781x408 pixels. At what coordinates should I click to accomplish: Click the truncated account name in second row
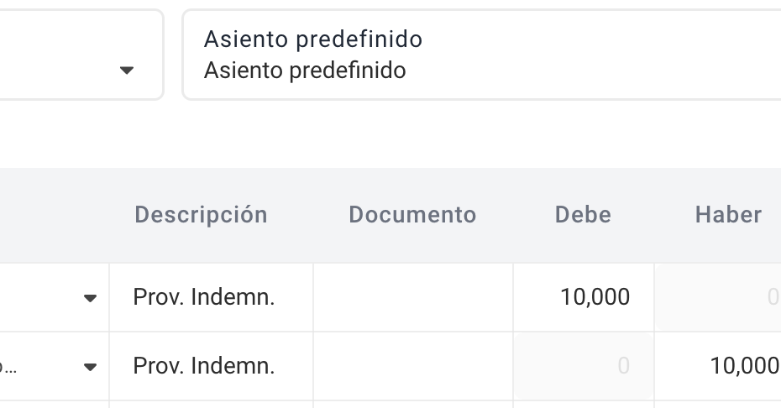tap(8, 367)
